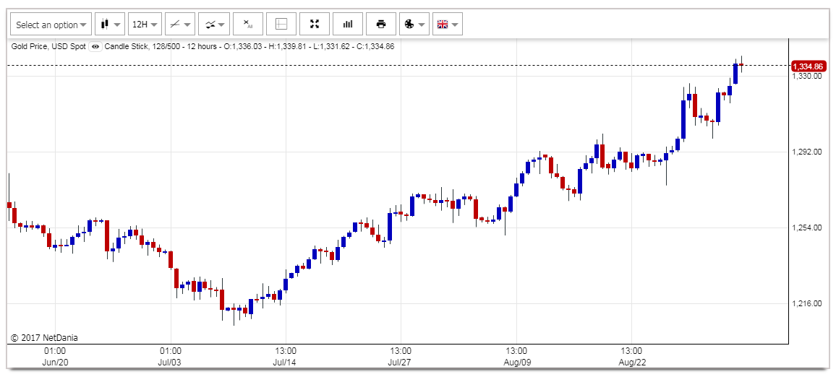This screenshot has width=836, height=377.
Task: Open the color theme palette menu
Action: [x=414, y=25]
